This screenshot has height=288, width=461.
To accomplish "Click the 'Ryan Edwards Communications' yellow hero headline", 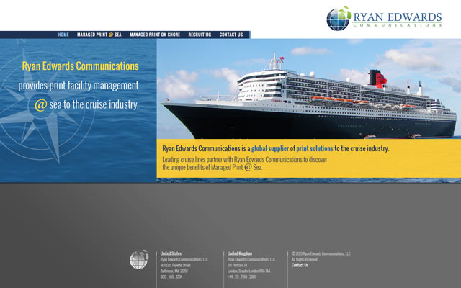I will click(80, 66).
